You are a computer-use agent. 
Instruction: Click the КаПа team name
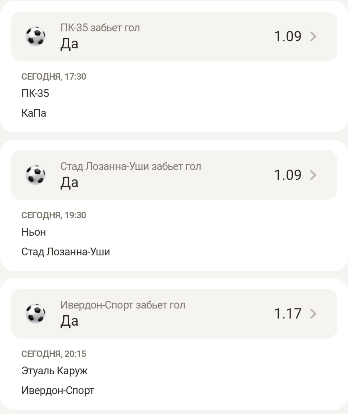(x=34, y=113)
